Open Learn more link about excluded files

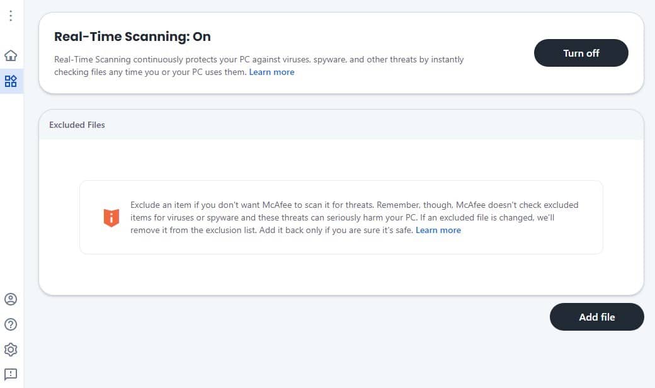pos(438,230)
